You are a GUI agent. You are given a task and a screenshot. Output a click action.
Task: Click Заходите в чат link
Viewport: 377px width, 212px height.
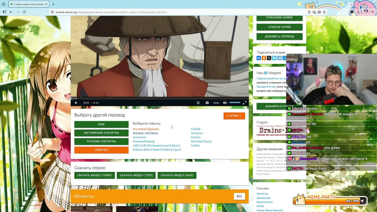(x=266, y=87)
